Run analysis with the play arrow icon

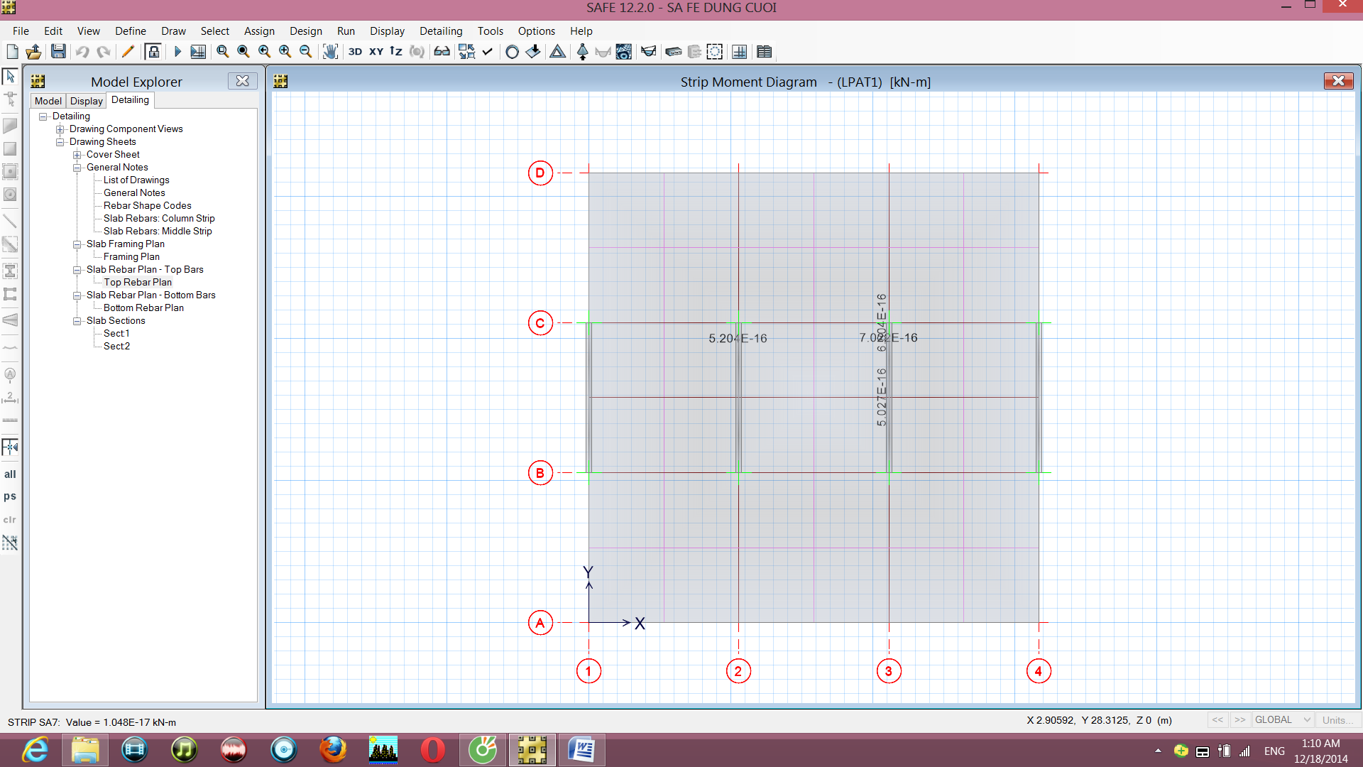point(177,51)
